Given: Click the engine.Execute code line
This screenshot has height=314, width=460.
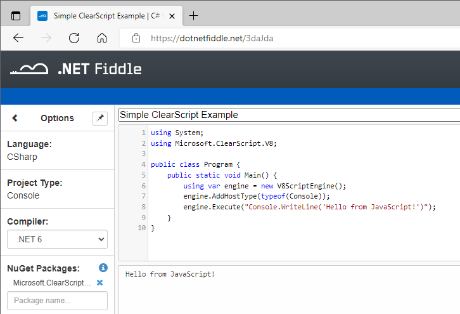Looking at the screenshot, I should (309, 207).
